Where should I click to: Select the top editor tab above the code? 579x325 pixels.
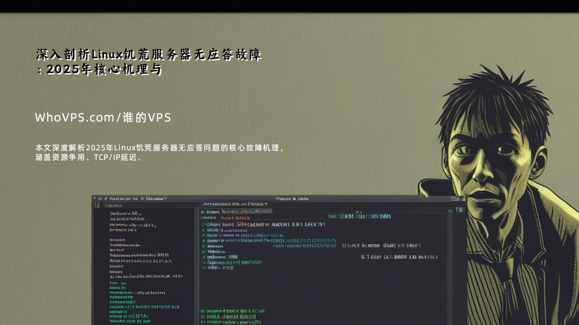pyautogui.click(x=234, y=204)
